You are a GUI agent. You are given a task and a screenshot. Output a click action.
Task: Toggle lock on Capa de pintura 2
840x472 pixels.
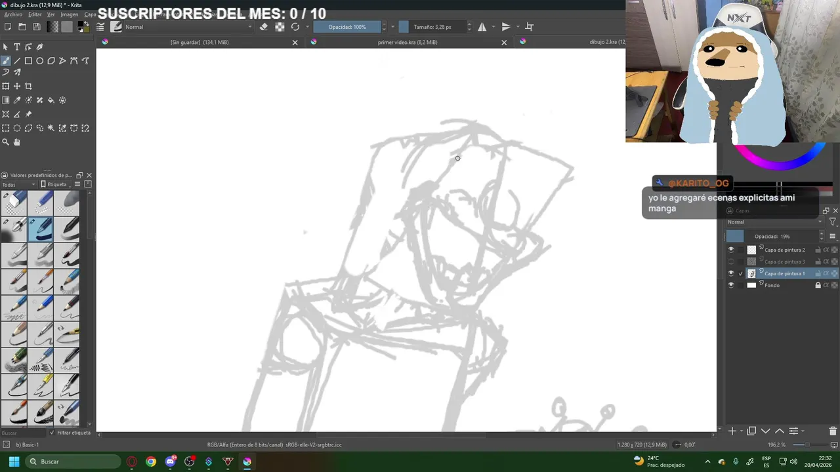[x=818, y=250]
